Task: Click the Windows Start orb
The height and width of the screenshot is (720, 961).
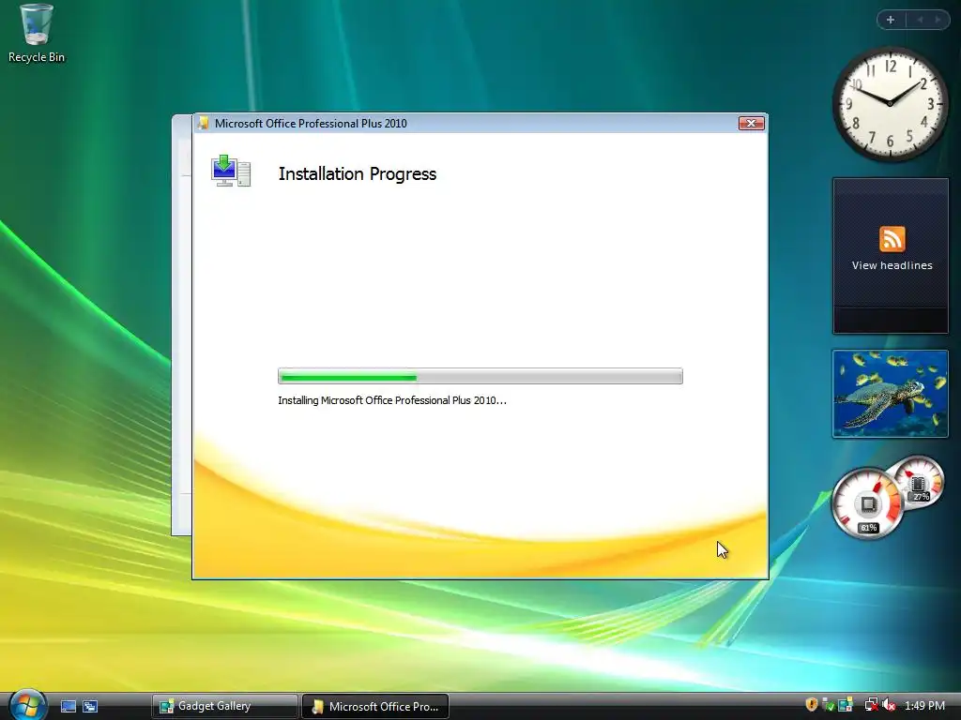Action: pyautogui.click(x=27, y=705)
